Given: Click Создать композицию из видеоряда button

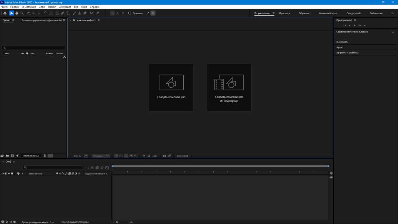Looking at the screenshot, I should (x=229, y=87).
